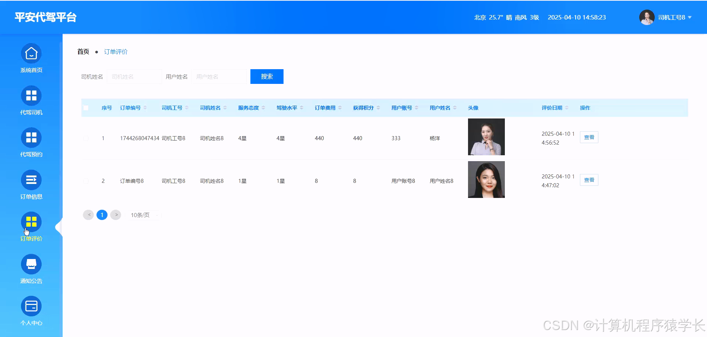
Task: Sort by 用户账号 column arrows
Action: [x=416, y=108]
